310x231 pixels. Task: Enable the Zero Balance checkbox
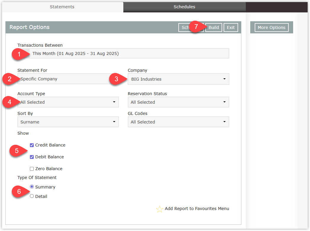[x=32, y=169]
